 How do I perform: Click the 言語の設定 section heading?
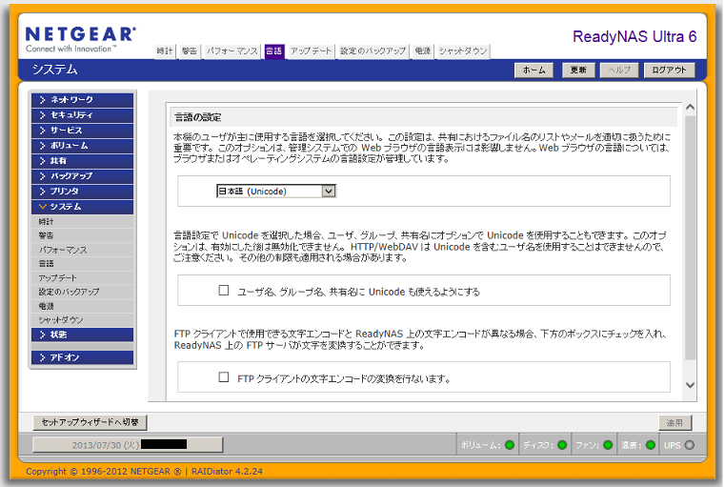(x=198, y=117)
